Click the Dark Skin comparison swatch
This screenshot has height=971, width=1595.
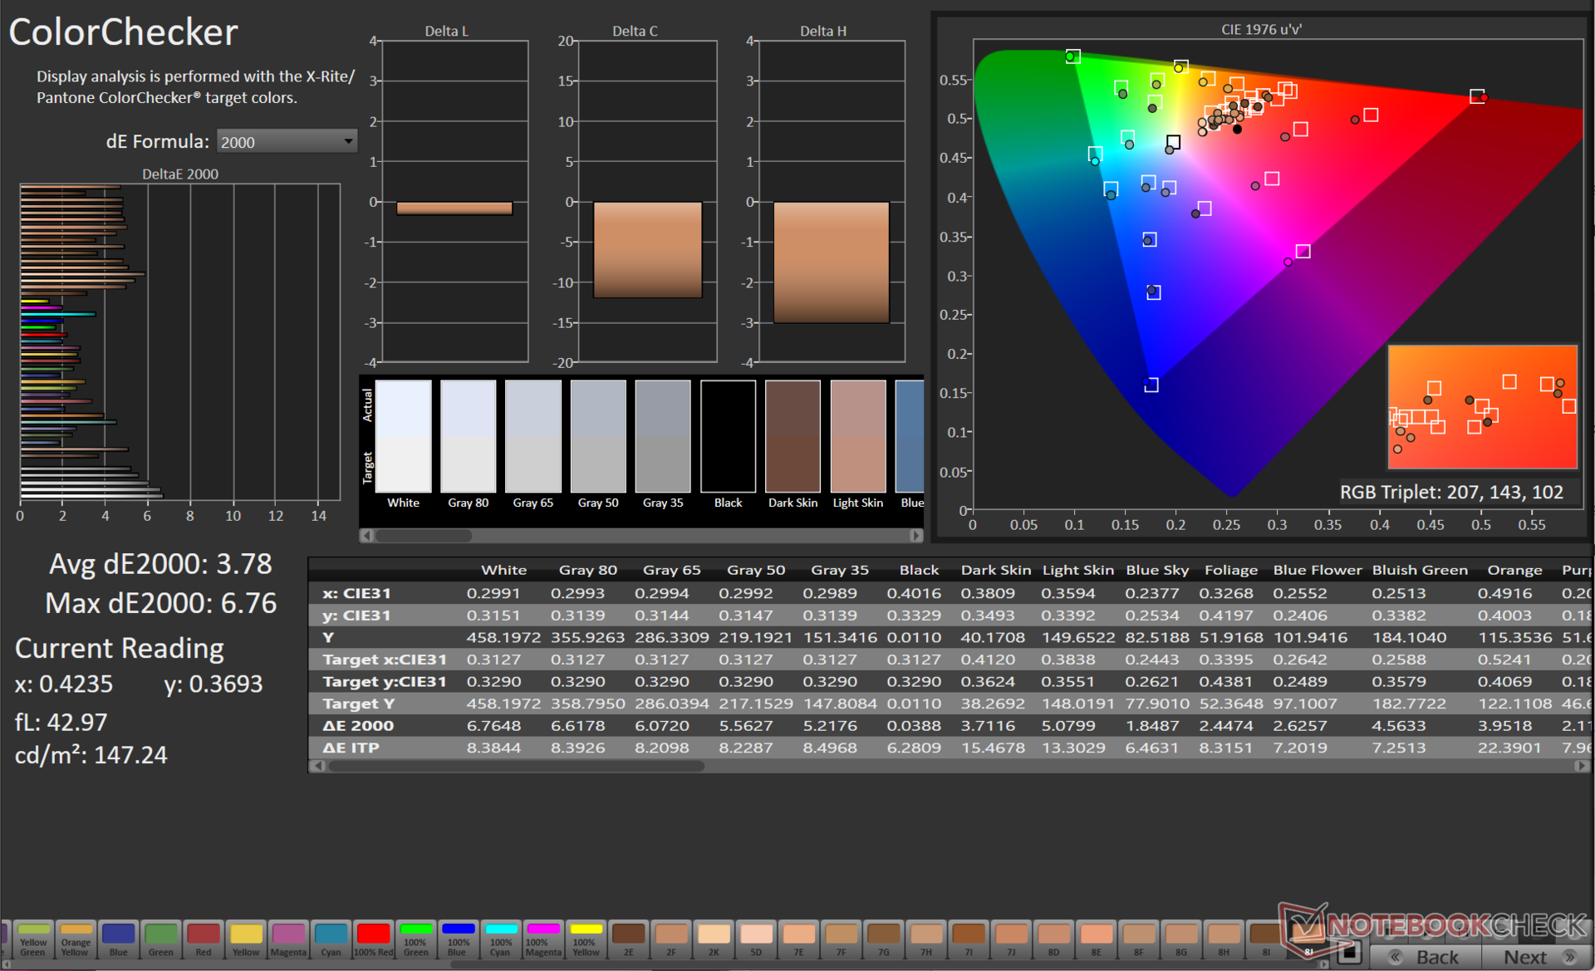point(793,437)
